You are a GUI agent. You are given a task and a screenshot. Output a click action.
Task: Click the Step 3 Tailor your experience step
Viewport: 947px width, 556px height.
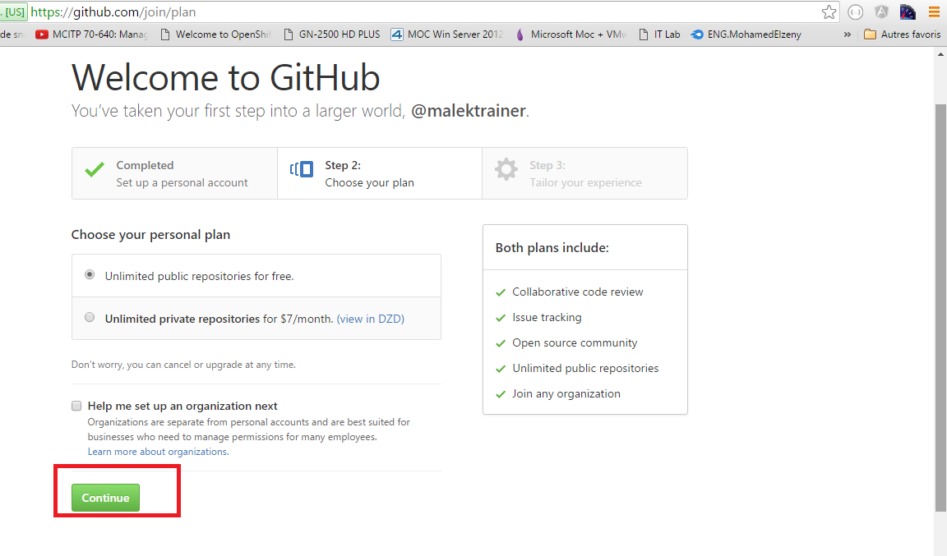pyautogui.click(x=584, y=173)
